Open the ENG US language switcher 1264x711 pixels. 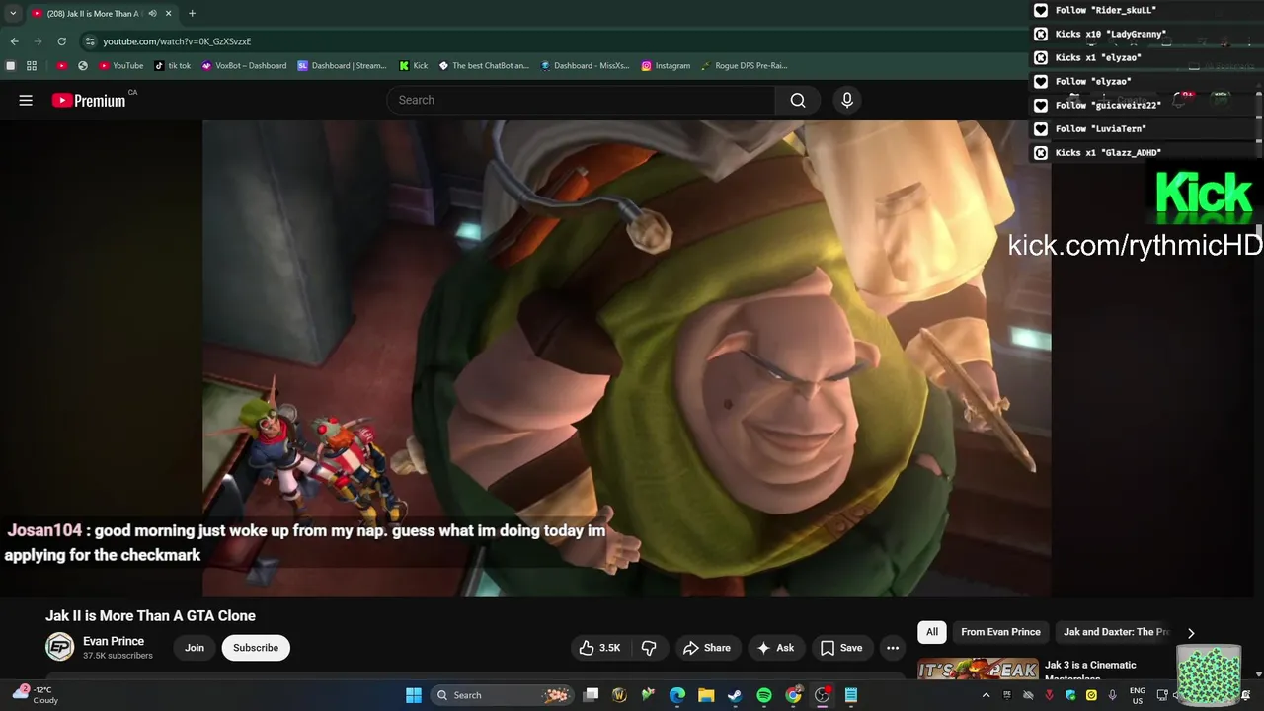[1138, 695]
